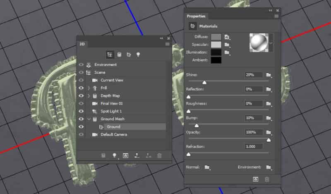The height and width of the screenshot is (194, 331).
Task: Click the Shine value field
Action: click(x=254, y=75)
